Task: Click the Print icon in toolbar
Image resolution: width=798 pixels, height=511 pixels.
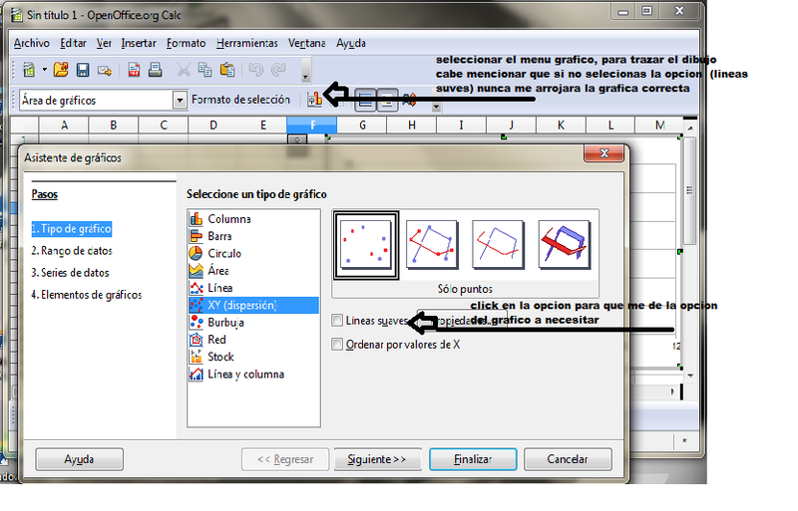Action: [155, 70]
